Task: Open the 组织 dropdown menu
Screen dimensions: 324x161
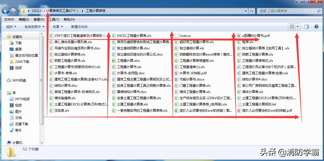Action: click(11, 26)
